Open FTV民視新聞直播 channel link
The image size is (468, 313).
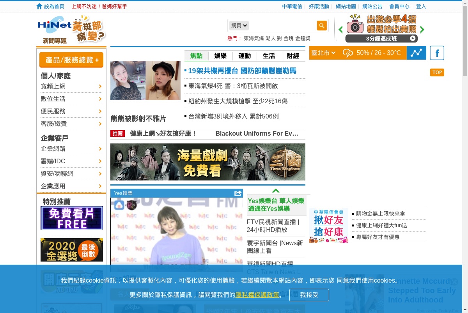tap(273, 226)
